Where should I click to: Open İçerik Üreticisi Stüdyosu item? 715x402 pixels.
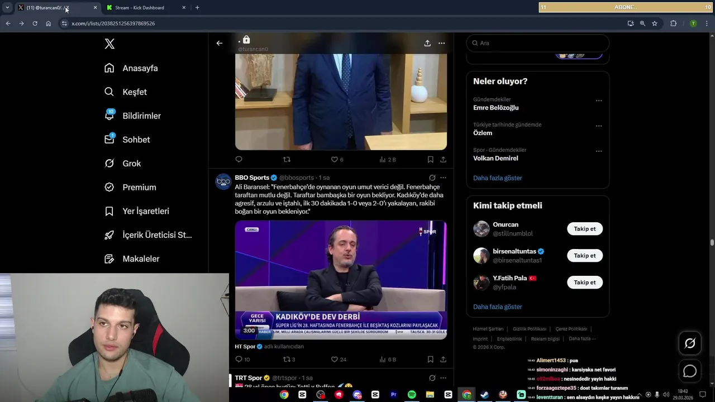pyautogui.click(x=148, y=235)
